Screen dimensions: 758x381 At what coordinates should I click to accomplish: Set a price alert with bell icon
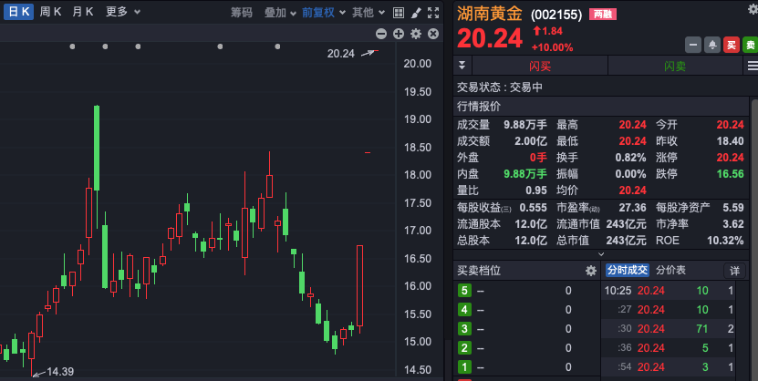(x=711, y=45)
